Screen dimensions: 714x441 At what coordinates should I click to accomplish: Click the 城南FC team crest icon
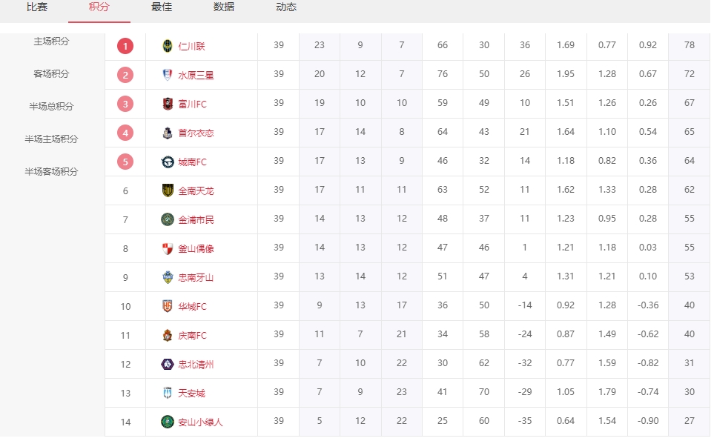pyautogui.click(x=168, y=162)
